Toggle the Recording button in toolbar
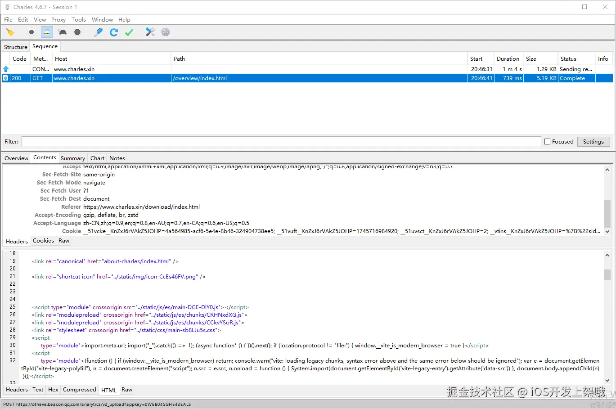This screenshot has height=409, width=616. point(31,32)
